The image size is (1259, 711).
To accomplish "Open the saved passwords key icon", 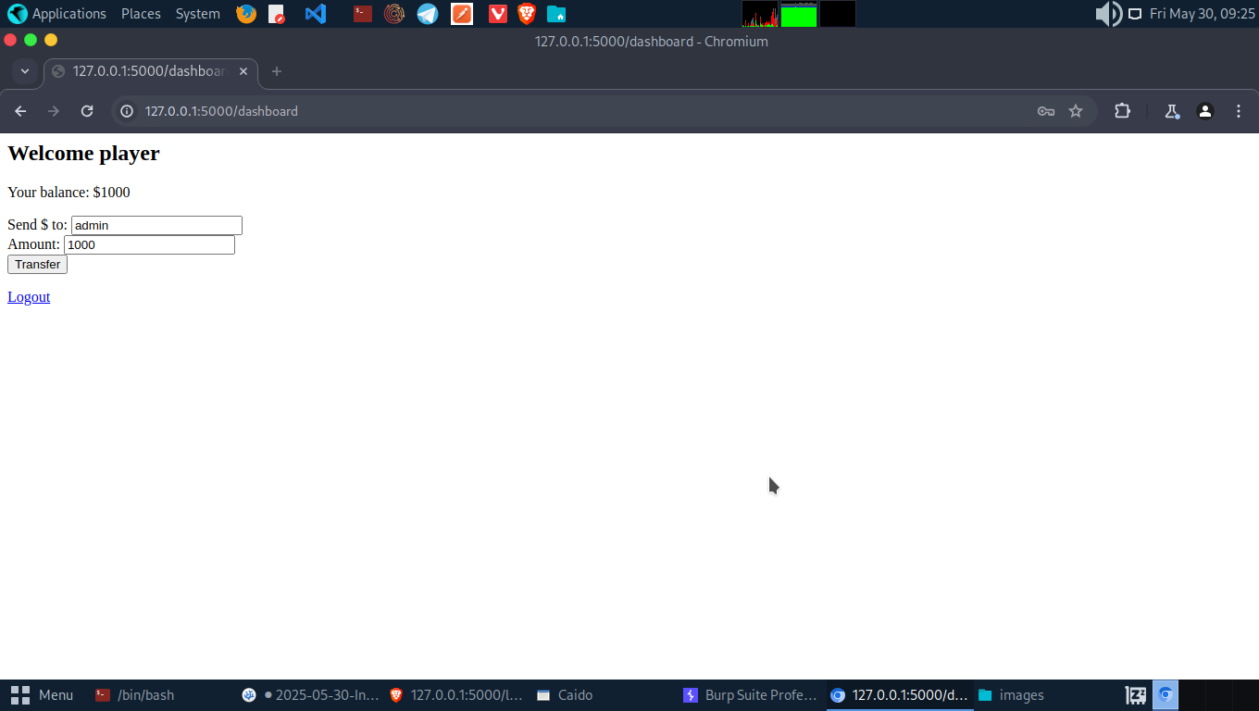I will point(1046,111).
